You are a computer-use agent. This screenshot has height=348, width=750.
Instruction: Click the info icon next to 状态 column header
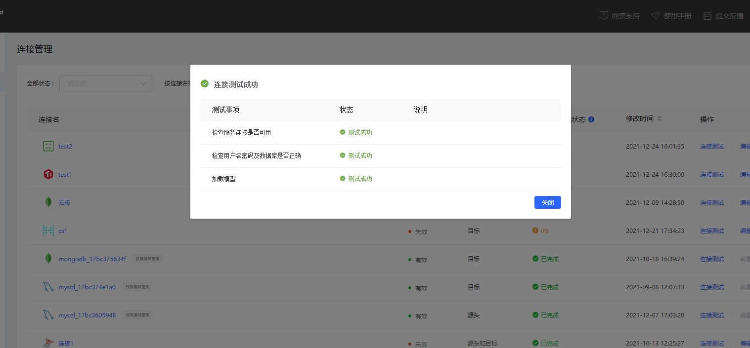(x=591, y=119)
